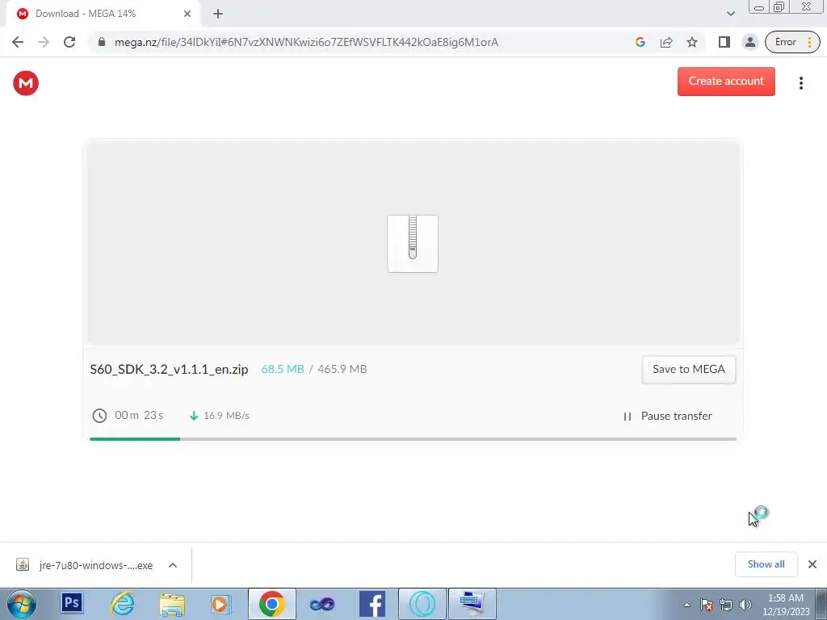Pause the file transfer
Image resolution: width=827 pixels, height=620 pixels.
[667, 416]
